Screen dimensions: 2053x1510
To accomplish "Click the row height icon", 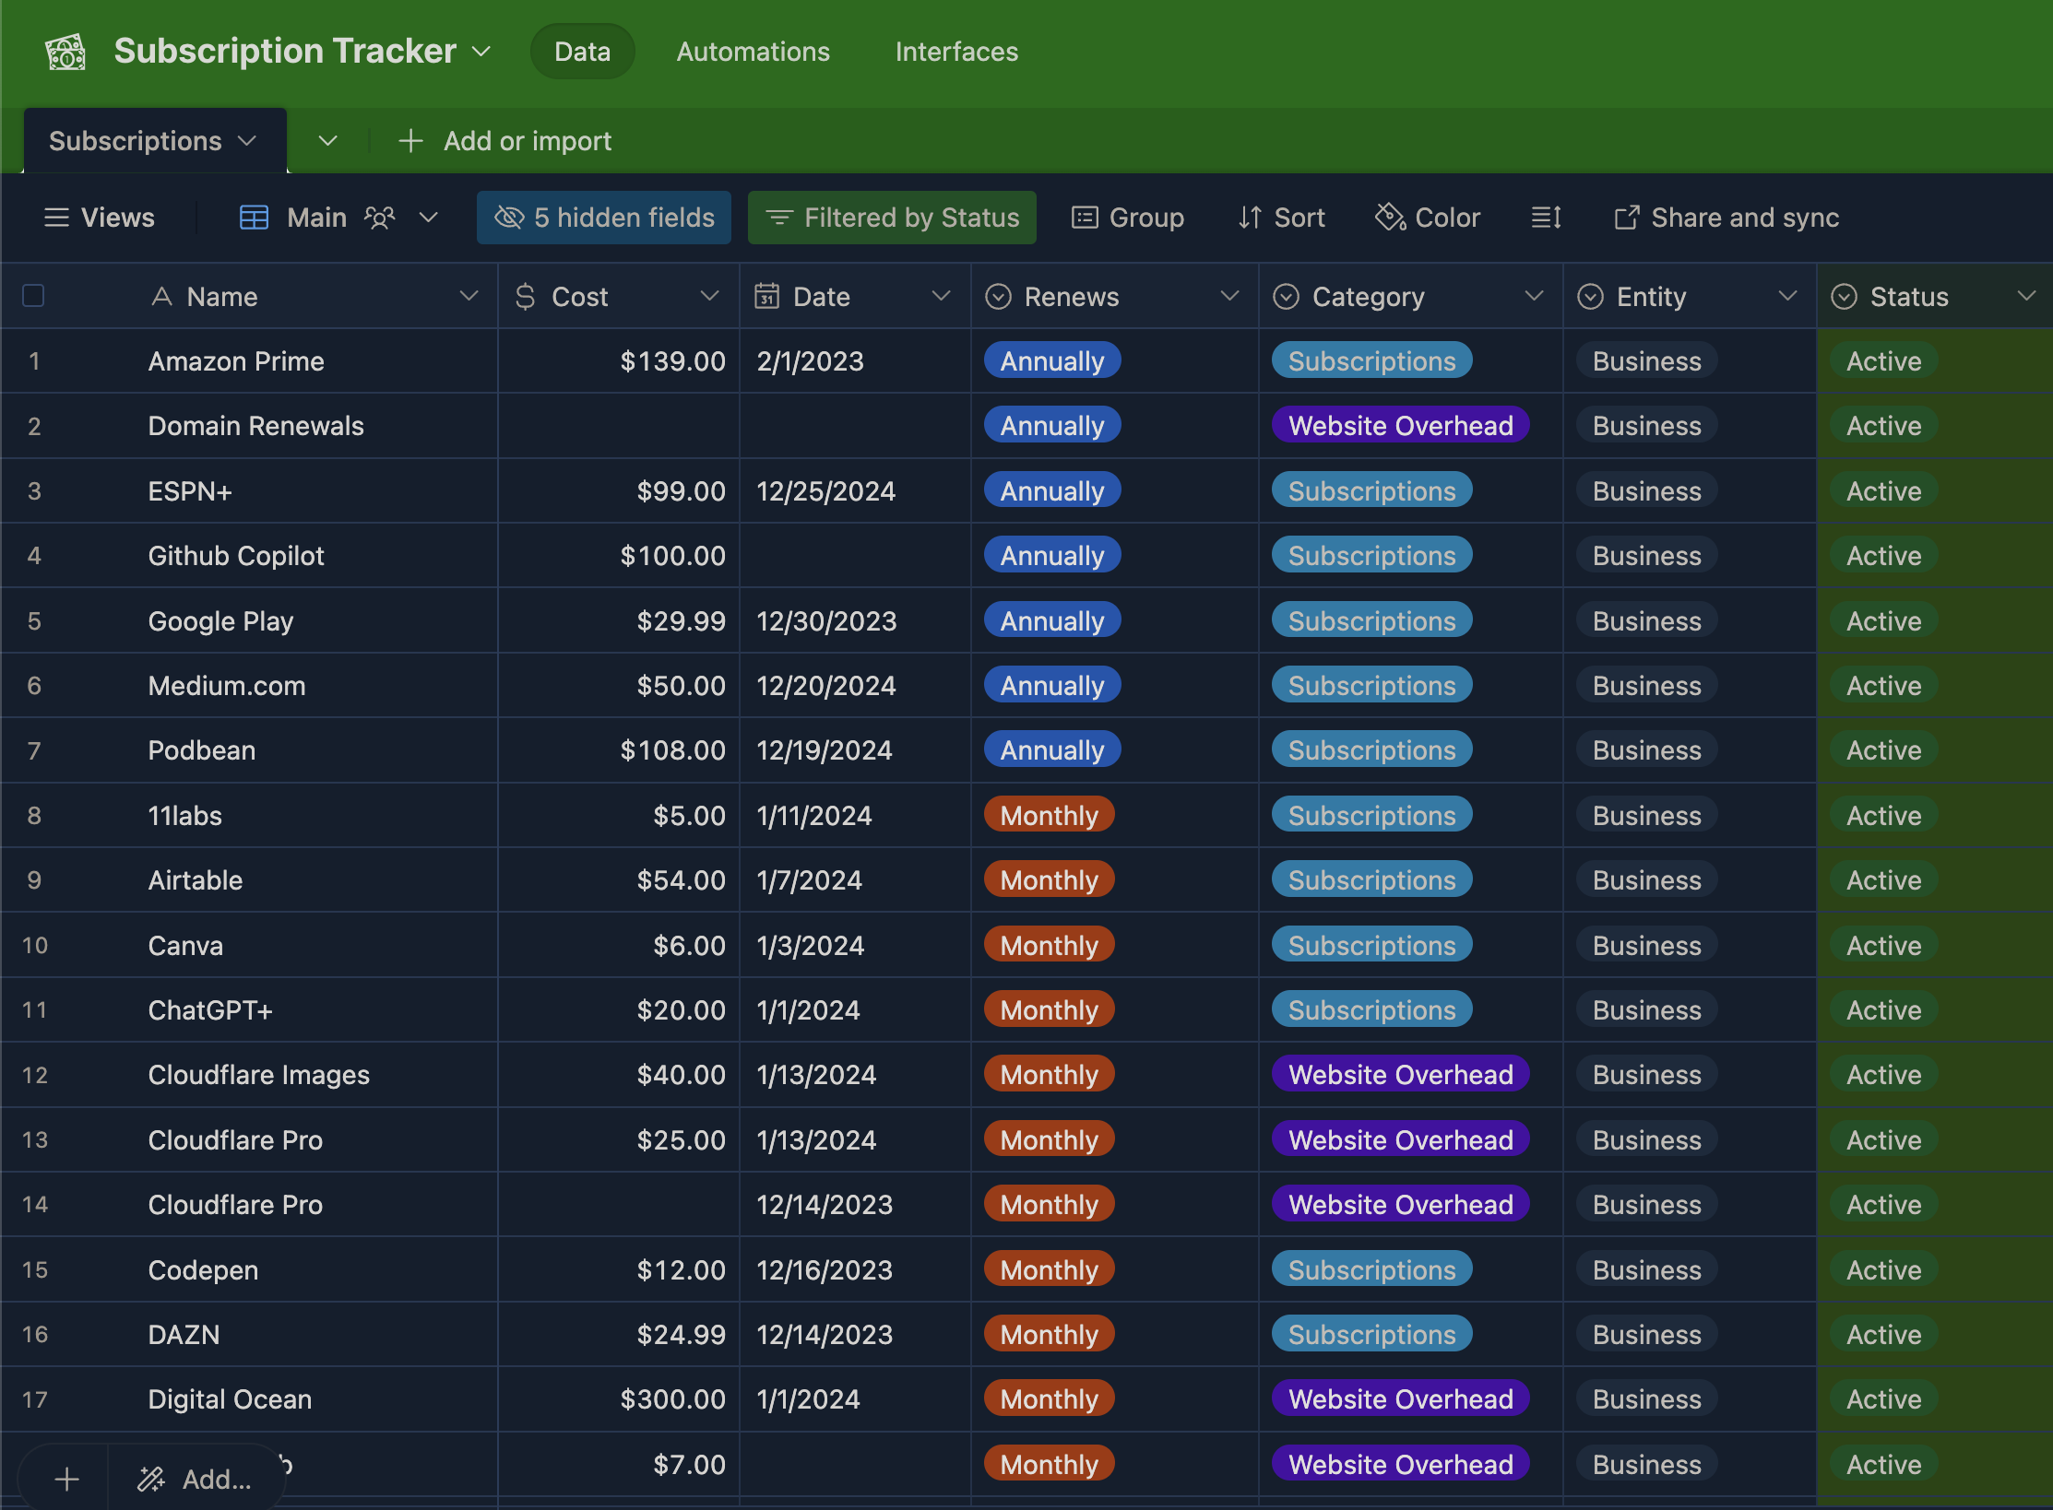I will coord(1546,218).
